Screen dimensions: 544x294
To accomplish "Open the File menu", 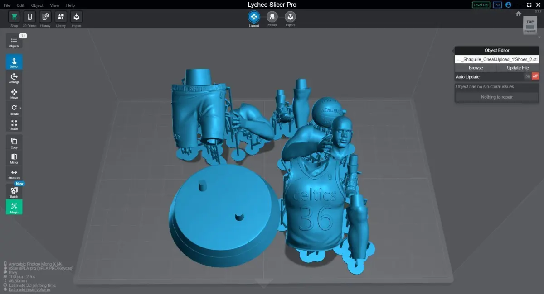I will click(x=7, y=5).
